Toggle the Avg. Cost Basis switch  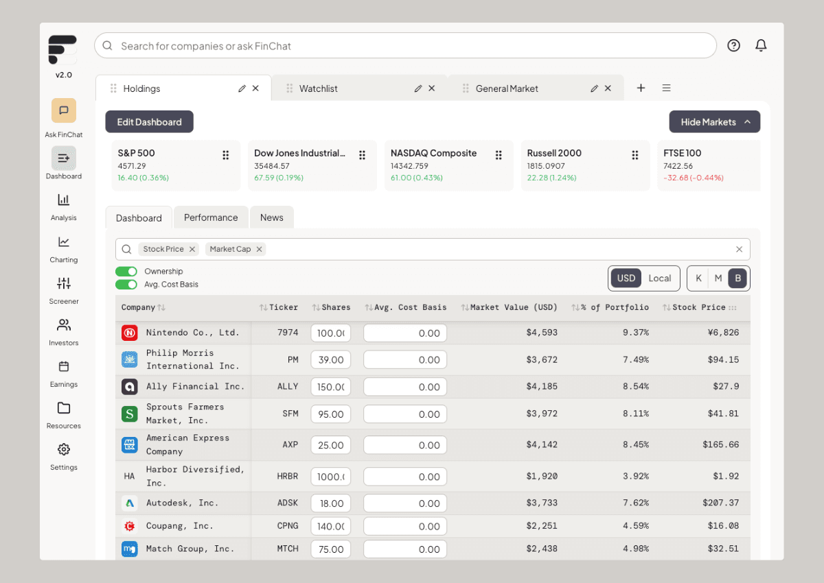pos(126,285)
